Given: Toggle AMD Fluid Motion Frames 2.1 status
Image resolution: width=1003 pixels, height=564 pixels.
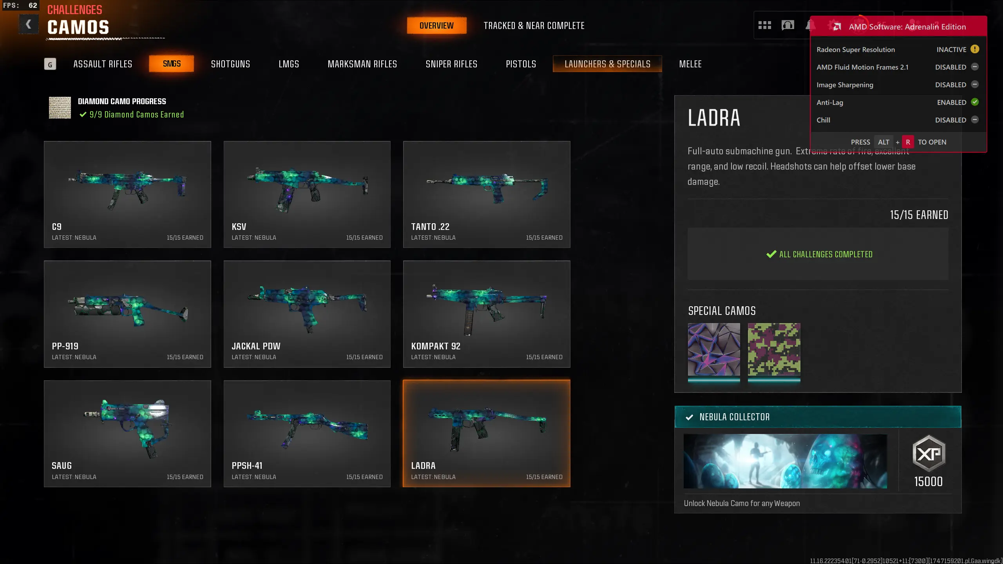Looking at the screenshot, I should click(x=975, y=67).
